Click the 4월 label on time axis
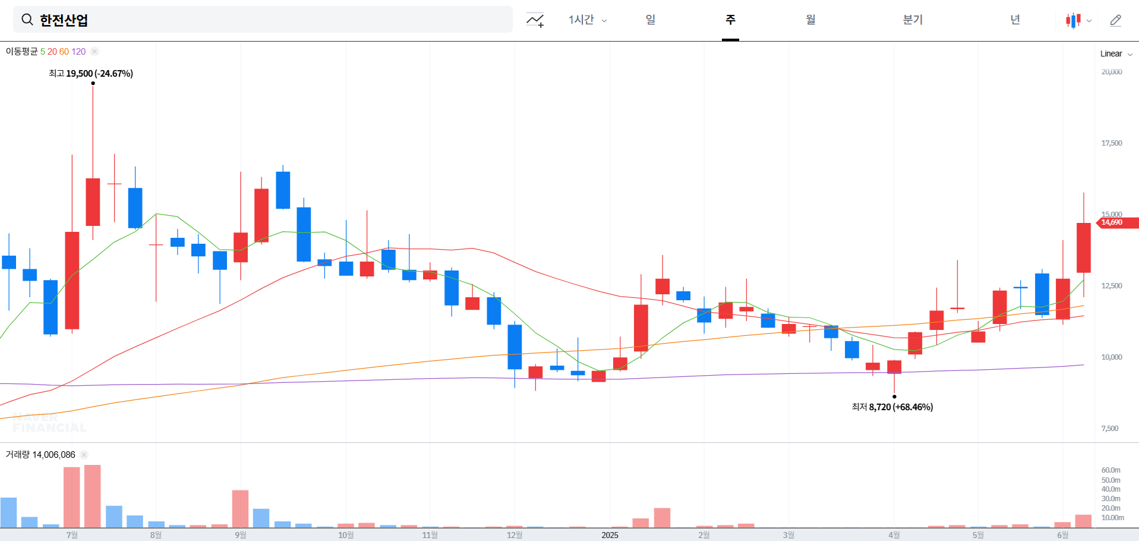Image resolution: width=1139 pixels, height=541 pixels. [894, 535]
